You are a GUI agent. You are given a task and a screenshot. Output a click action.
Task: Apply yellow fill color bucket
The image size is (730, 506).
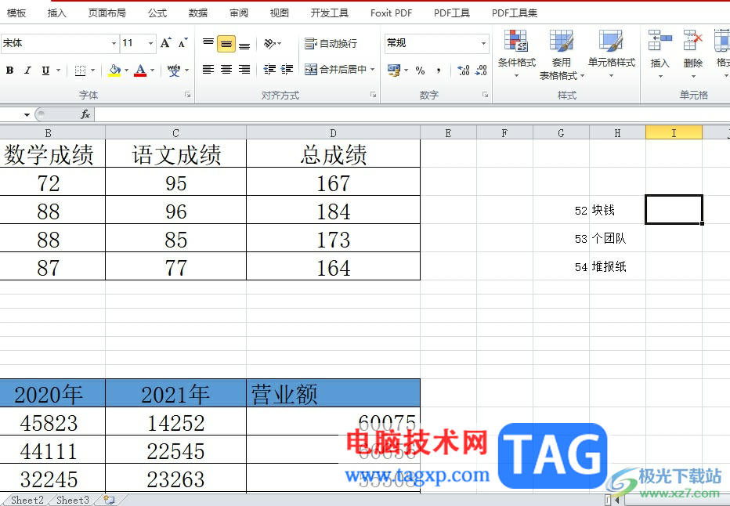[x=114, y=70]
